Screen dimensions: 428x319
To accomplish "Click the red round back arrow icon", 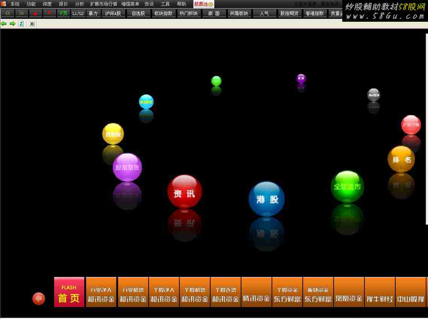I will pos(38,299).
